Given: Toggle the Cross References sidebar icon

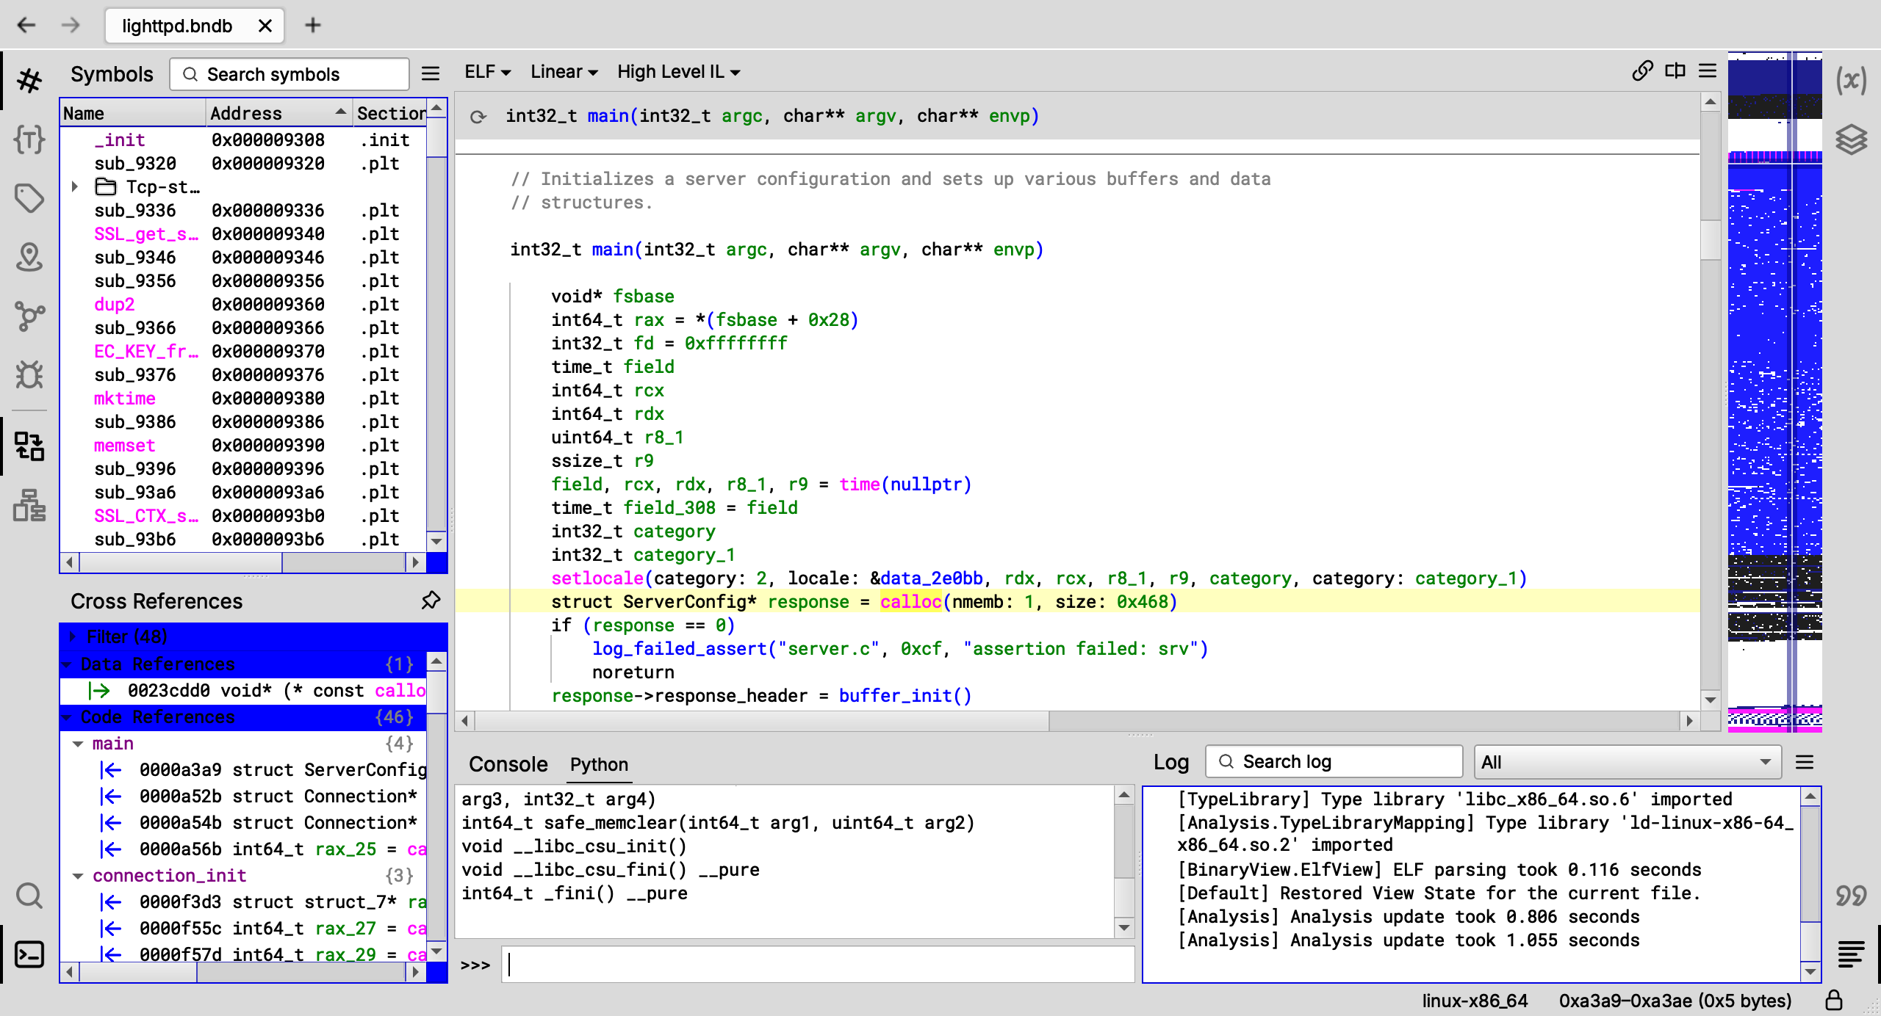Looking at the screenshot, I should coord(29,446).
